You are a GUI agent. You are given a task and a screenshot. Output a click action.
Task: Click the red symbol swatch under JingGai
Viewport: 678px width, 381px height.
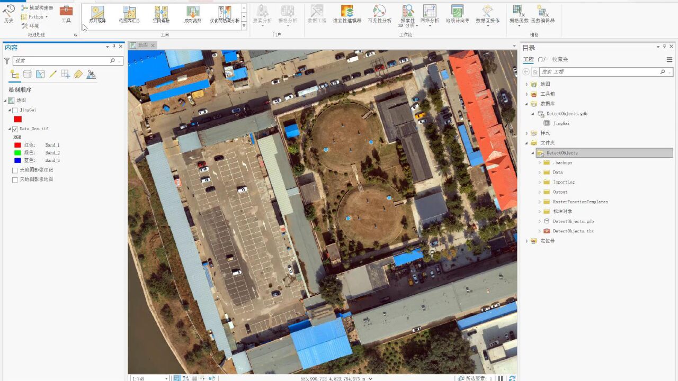pyautogui.click(x=17, y=119)
